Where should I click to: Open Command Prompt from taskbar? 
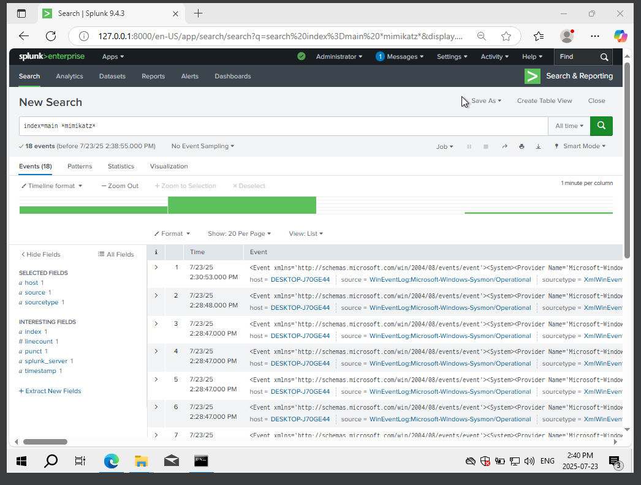201,461
